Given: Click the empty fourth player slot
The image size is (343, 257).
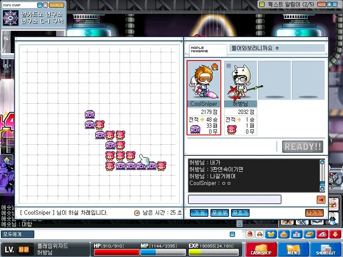Looking at the screenshot, I should (308, 81).
